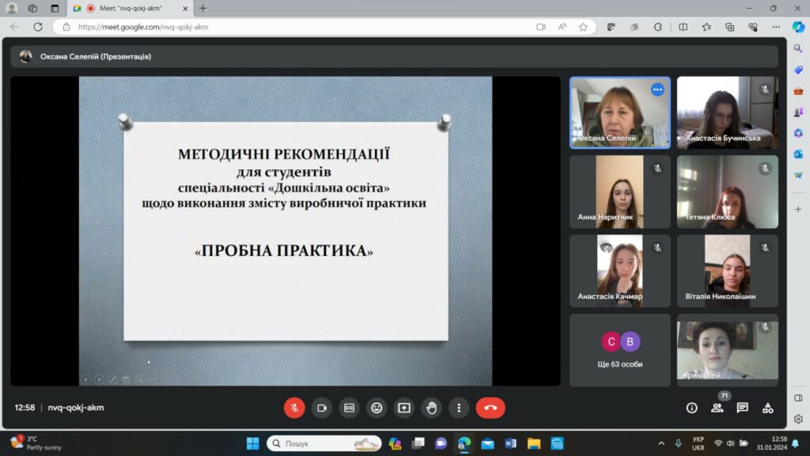
Task: Raise your hand in the meeting
Action: [431, 408]
